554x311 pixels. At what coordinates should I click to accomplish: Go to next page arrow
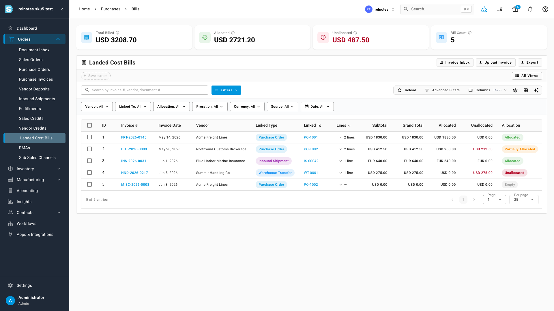click(474, 200)
